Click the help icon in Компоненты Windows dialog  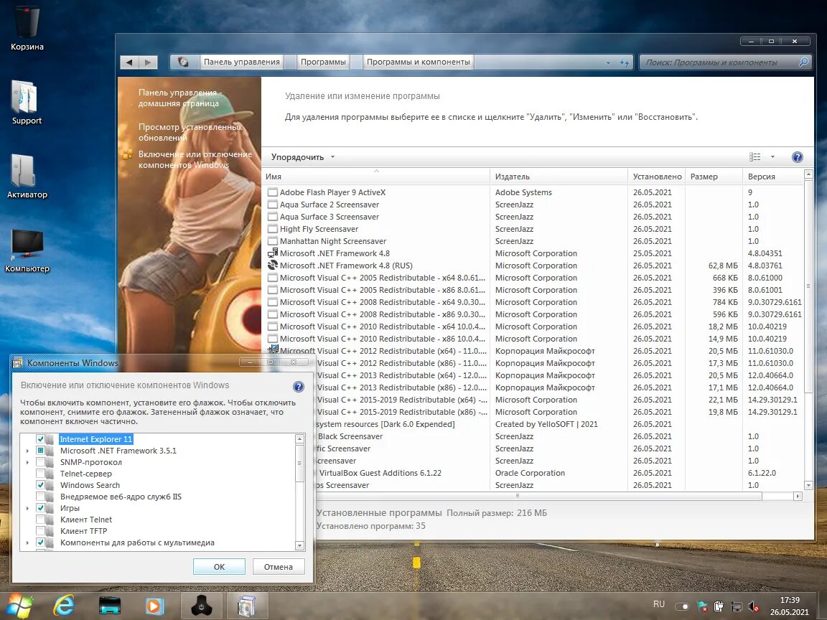299,387
